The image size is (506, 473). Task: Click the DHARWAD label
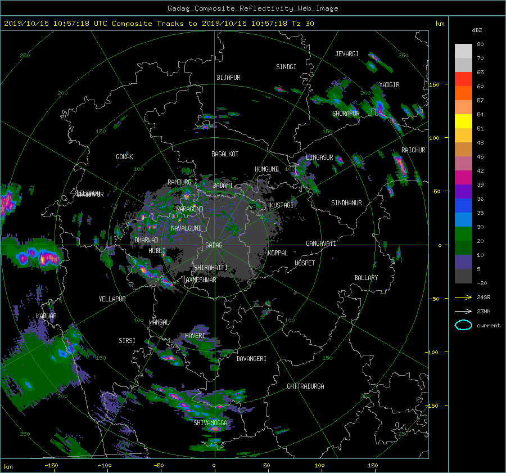click(147, 240)
